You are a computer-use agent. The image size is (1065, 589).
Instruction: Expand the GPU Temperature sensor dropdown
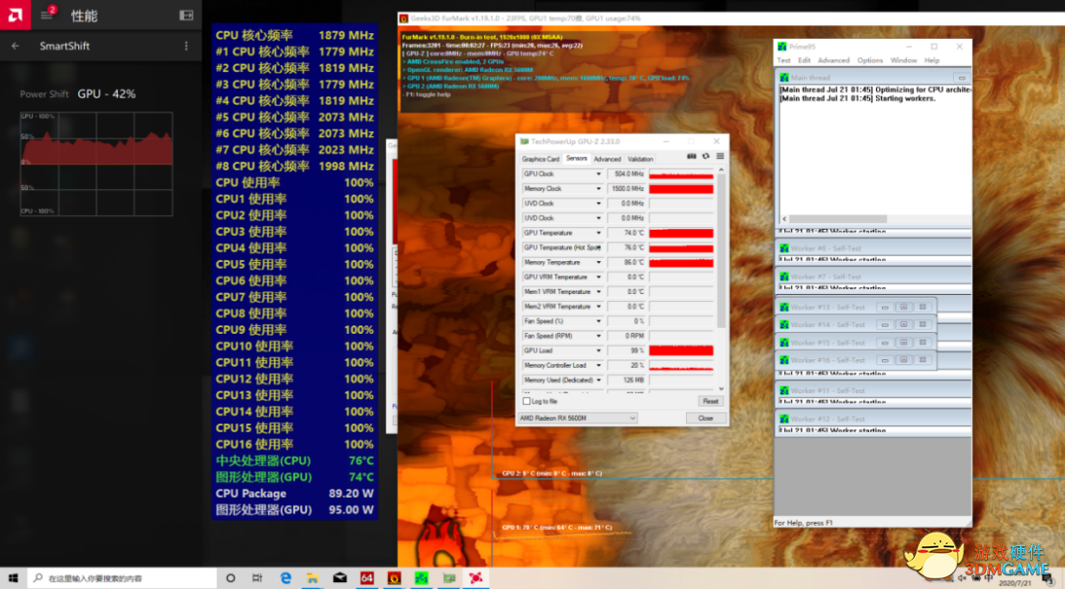[598, 233]
